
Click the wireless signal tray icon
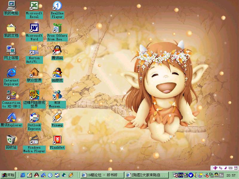click(x=181, y=175)
